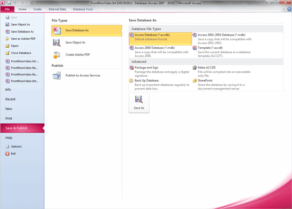Click the SharePoint icon
Viewport: 292px width, 209px height.
click(x=194, y=80)
